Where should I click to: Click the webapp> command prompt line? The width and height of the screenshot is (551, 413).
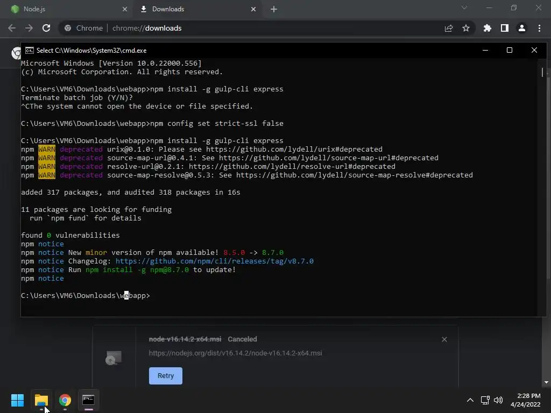[86, 296]
